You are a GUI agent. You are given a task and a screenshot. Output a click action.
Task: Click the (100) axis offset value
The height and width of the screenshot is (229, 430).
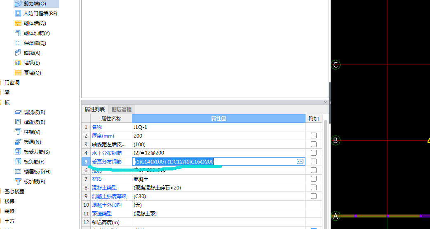pos(139,144)
